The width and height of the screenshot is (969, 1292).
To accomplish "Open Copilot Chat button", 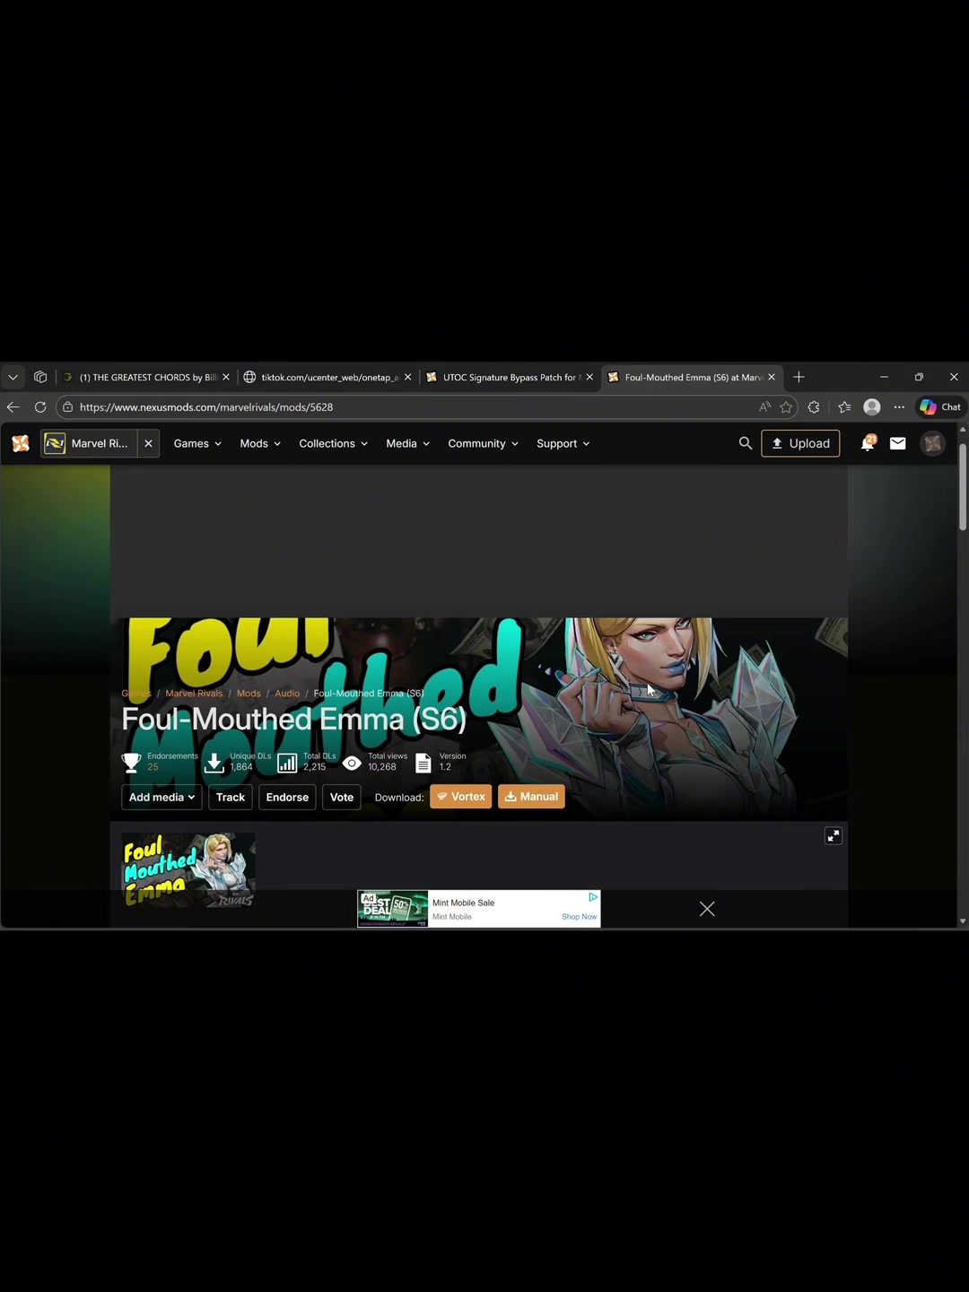I will click(x=940, y=407).
